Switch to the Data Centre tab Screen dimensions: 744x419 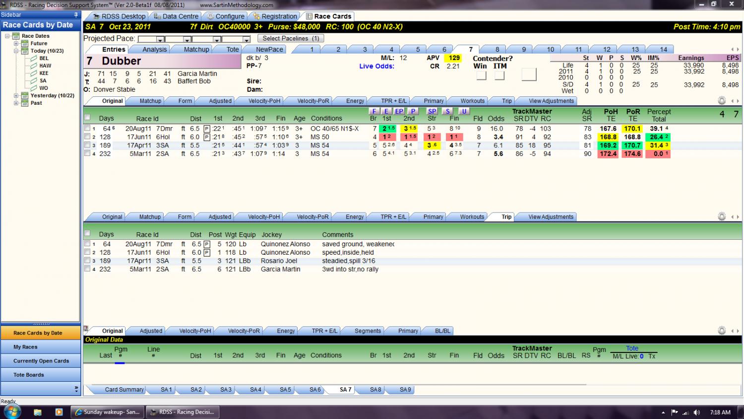coord(176,16)
